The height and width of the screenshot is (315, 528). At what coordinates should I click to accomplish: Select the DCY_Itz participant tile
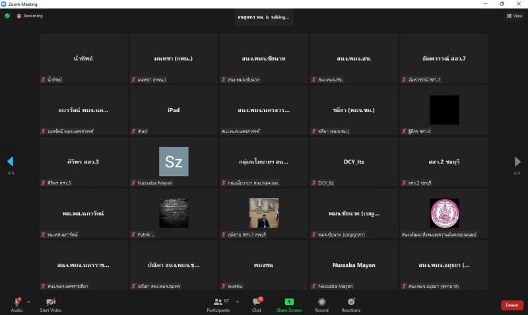click(x=354, y=161)
